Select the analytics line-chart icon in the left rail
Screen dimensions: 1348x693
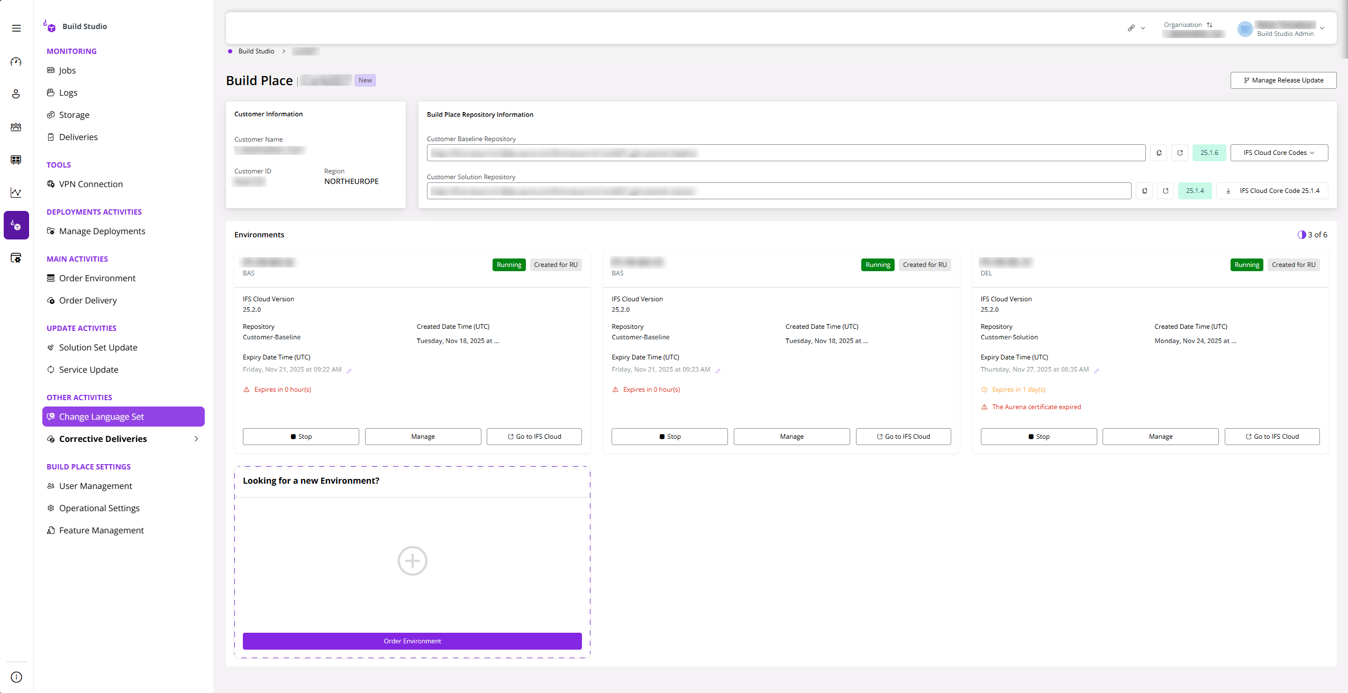[x=16, y=192]
